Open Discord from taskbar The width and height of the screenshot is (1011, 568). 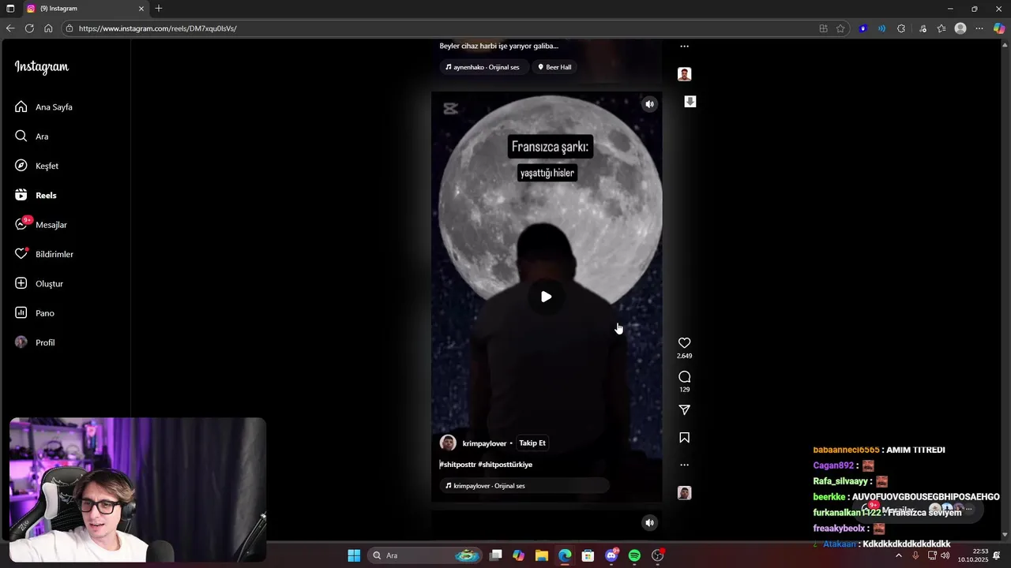coord(611,555)
